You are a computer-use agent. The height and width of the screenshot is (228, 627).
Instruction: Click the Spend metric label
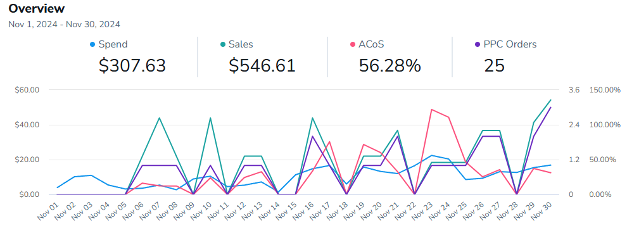coord(113,44)
